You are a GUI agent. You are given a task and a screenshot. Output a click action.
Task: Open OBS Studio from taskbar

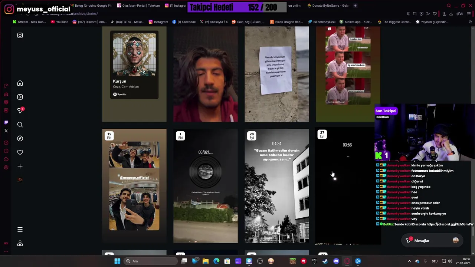[x=260, y=261]
